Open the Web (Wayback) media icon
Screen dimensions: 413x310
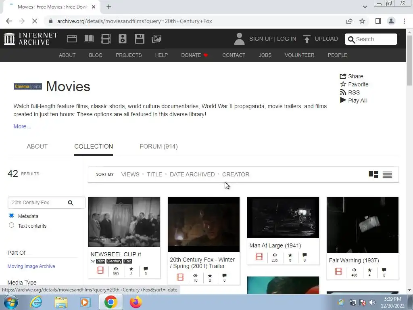72,39
